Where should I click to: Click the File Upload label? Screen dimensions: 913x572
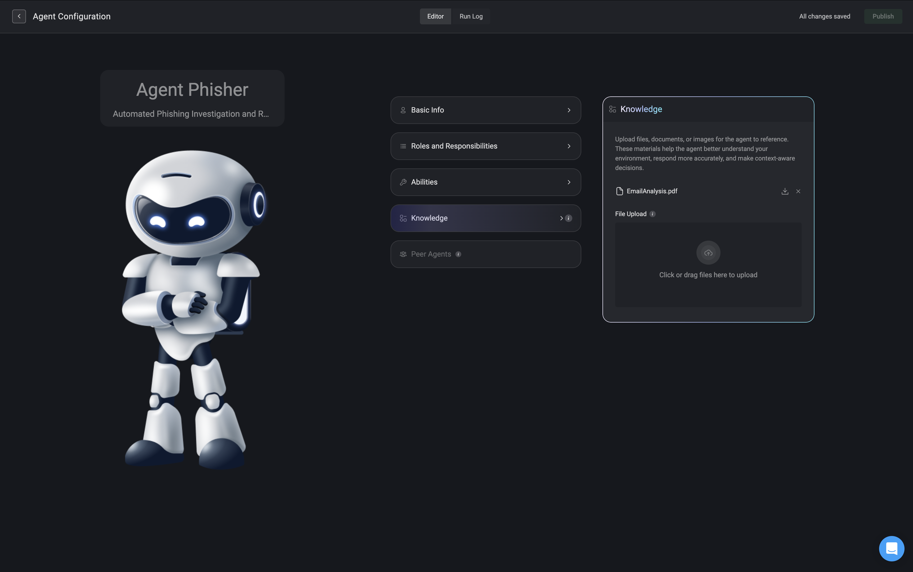[x=631, y=214]
